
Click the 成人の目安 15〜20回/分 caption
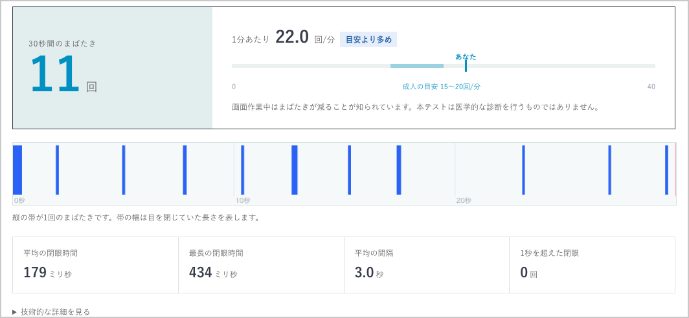(441, 87)
